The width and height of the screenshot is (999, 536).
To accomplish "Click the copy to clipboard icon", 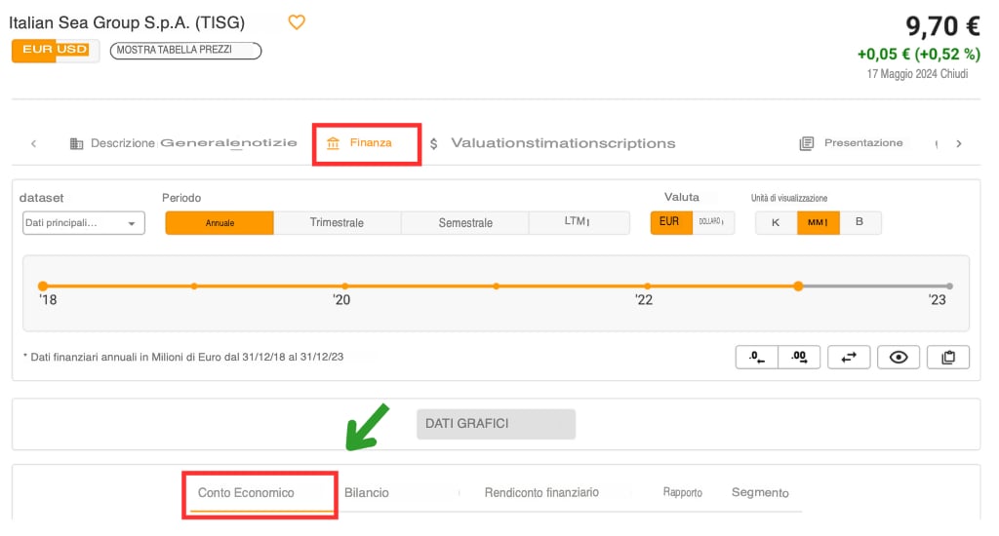I will coord(948,358).
